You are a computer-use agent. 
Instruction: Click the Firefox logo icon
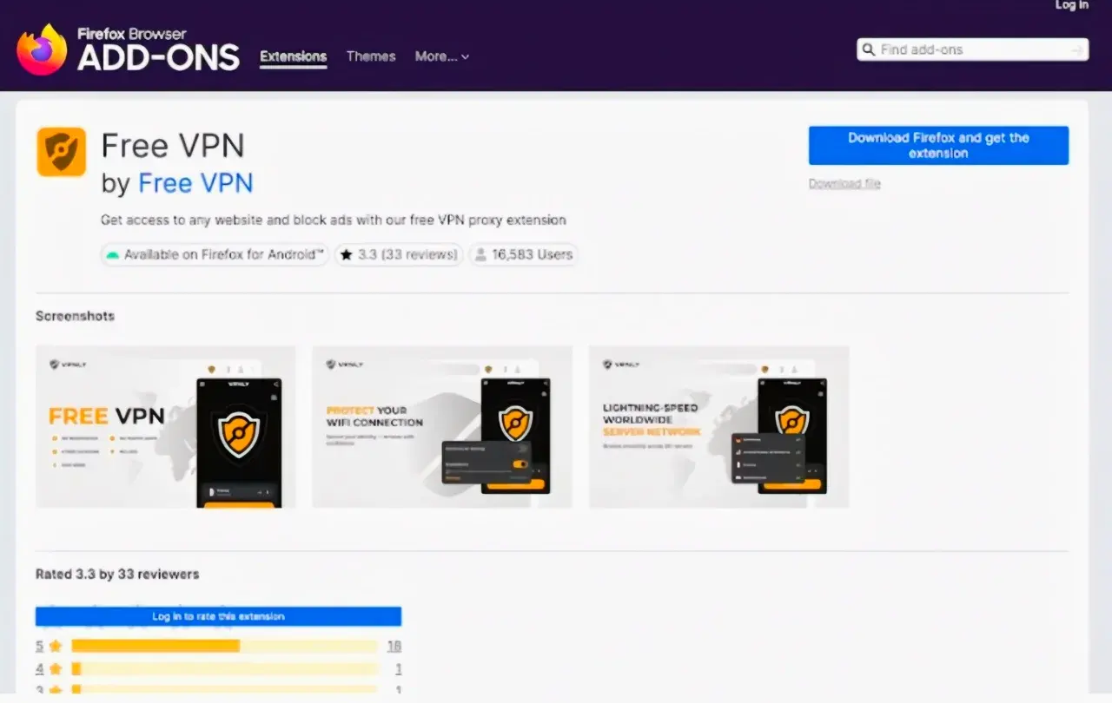tap(41, 50)
